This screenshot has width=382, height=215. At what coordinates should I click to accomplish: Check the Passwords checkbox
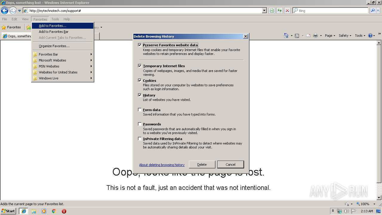(140, 124)
